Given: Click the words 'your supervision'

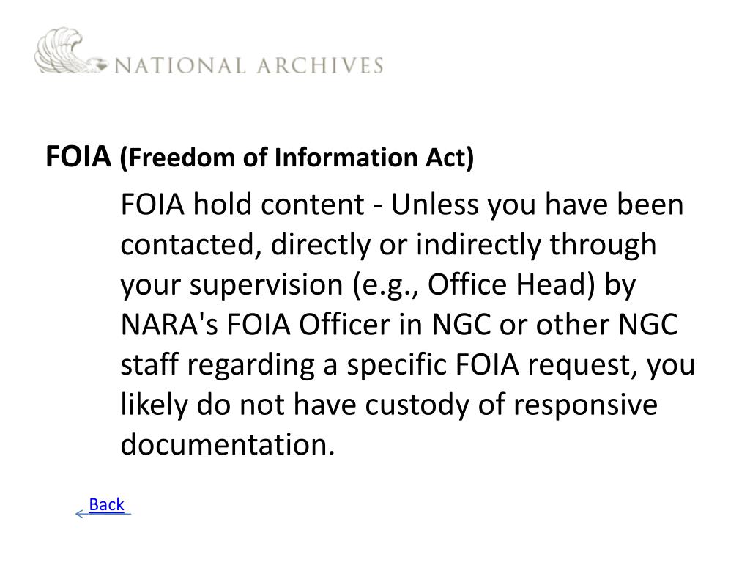Looking at the screenshot, I should (231, 285).
